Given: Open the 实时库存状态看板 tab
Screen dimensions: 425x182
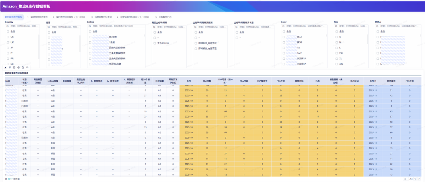Looking at the screenshot, I should 38,17.
